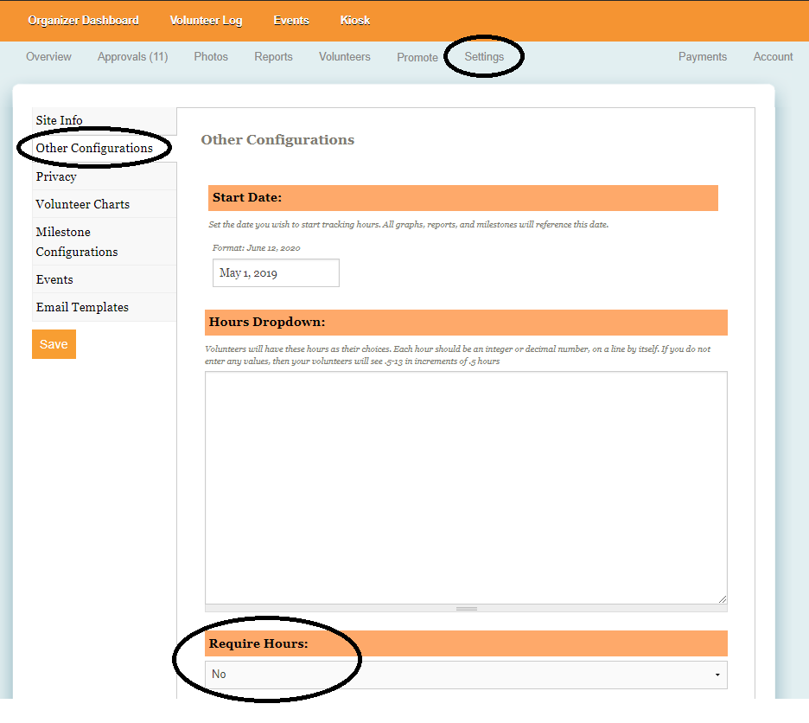Go to Reports section
This screenshot has width=809, height=723.
tap(273, 56)
